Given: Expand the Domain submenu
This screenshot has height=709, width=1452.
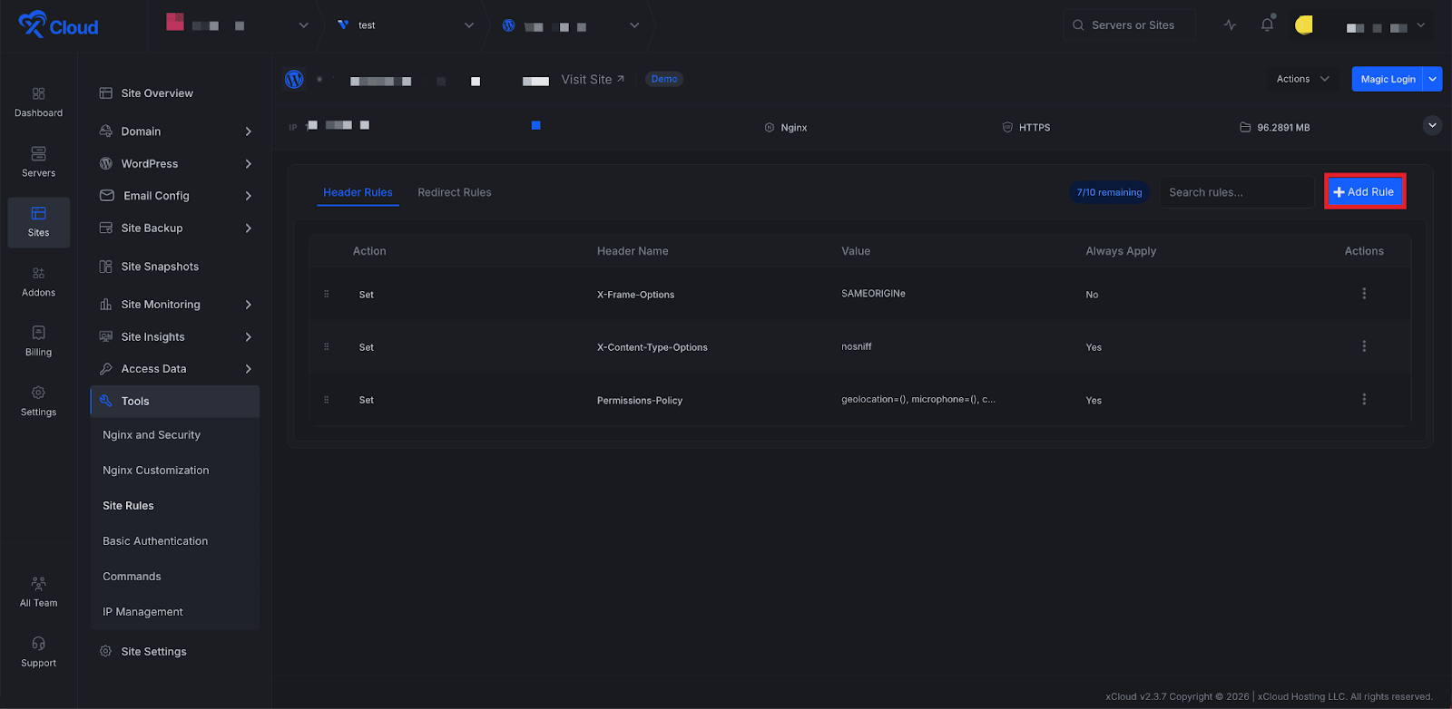Looking at the screenshot, I should 248,131.
